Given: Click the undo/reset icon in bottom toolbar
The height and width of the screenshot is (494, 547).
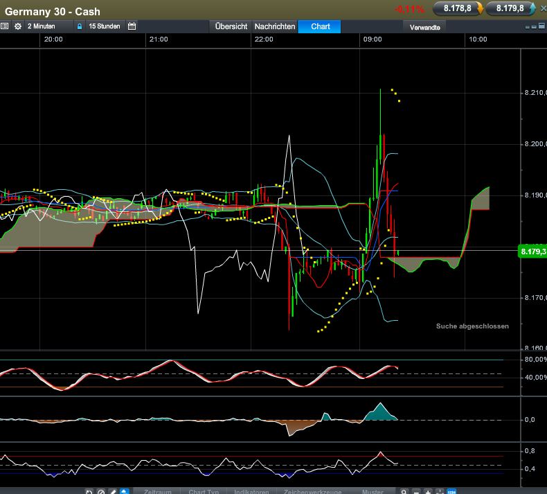Looking at the screenshot, I should coord(89,491).
